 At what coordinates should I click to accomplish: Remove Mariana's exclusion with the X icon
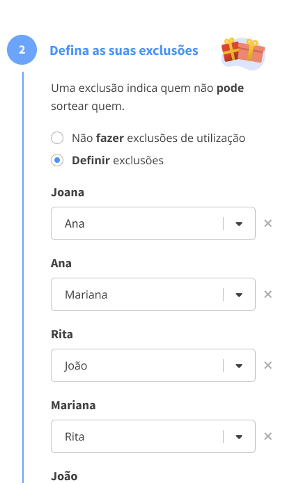pyautogui.click(x=268, y=436)
